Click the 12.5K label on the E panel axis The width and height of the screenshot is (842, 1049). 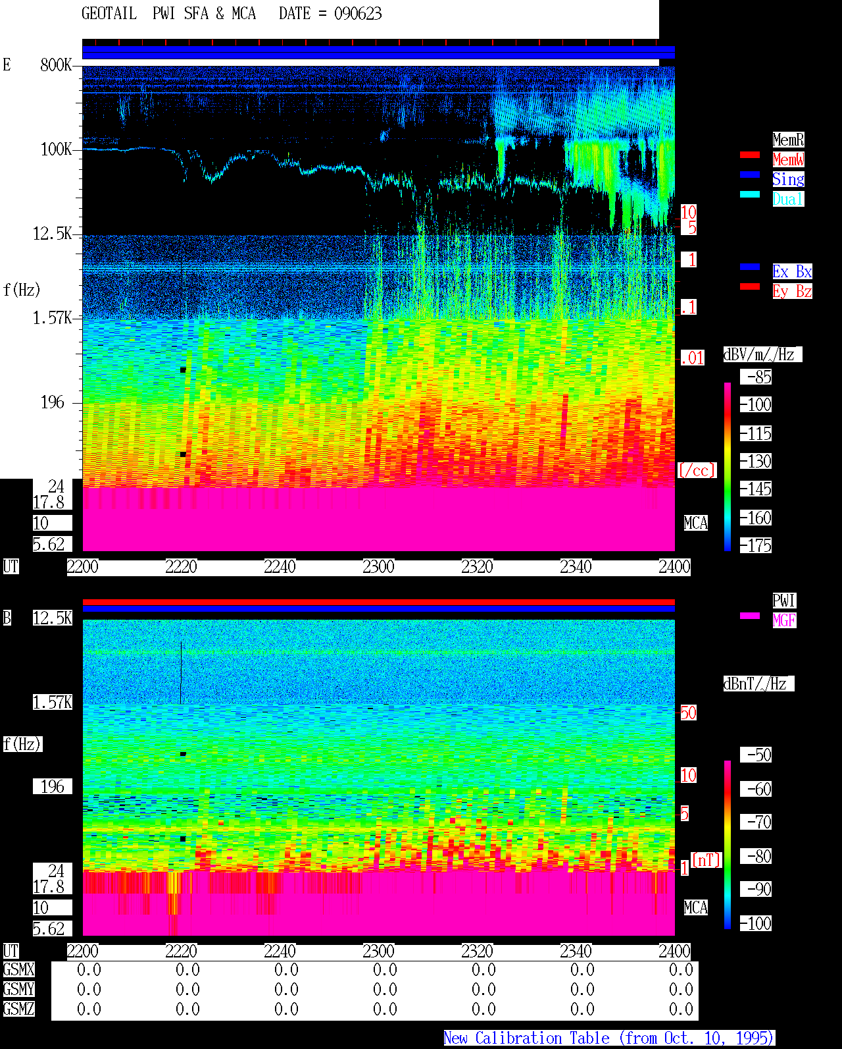[53, 233]
